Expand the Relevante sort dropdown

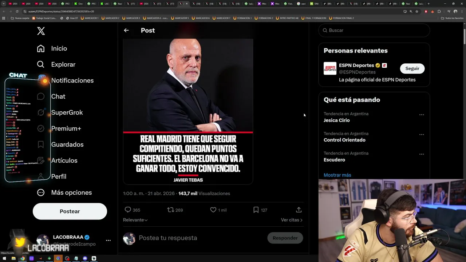(x=135, y=220)
